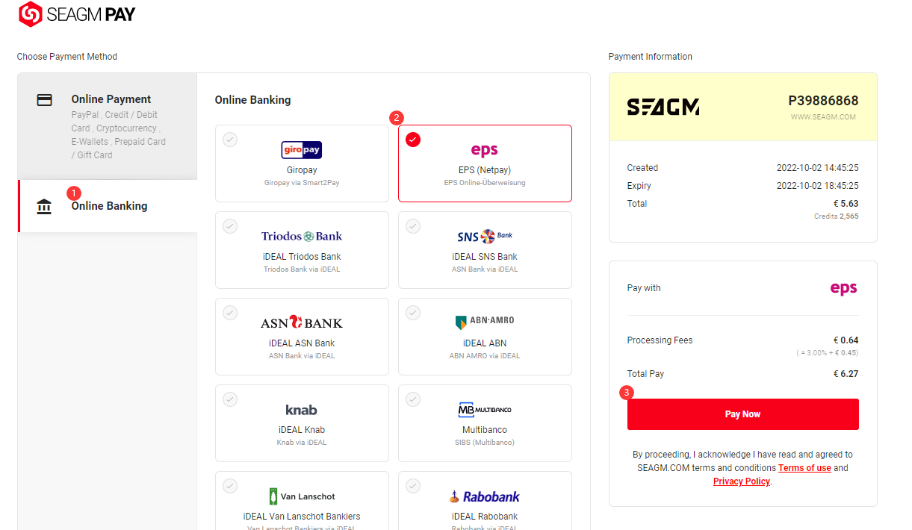
Task: Select the iDEAL ABN radio check
Action: 413,313
